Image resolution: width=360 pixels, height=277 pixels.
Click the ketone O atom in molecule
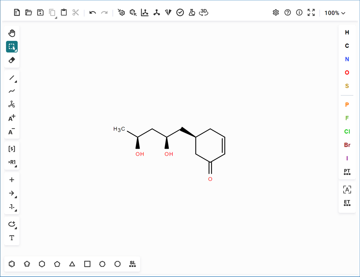(x=210, y=179)
